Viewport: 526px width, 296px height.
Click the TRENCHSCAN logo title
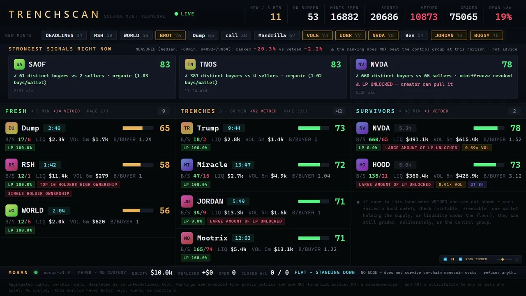coord(53,15)
